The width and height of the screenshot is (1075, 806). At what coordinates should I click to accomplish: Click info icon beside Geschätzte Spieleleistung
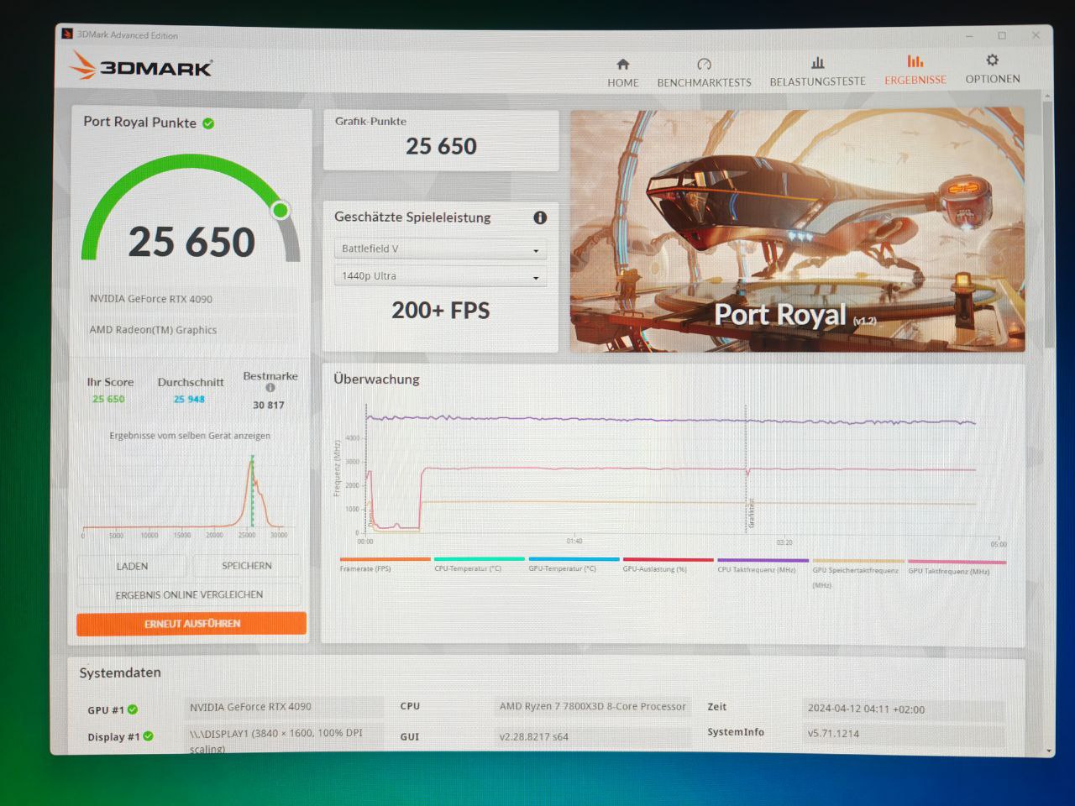[540, 217]
